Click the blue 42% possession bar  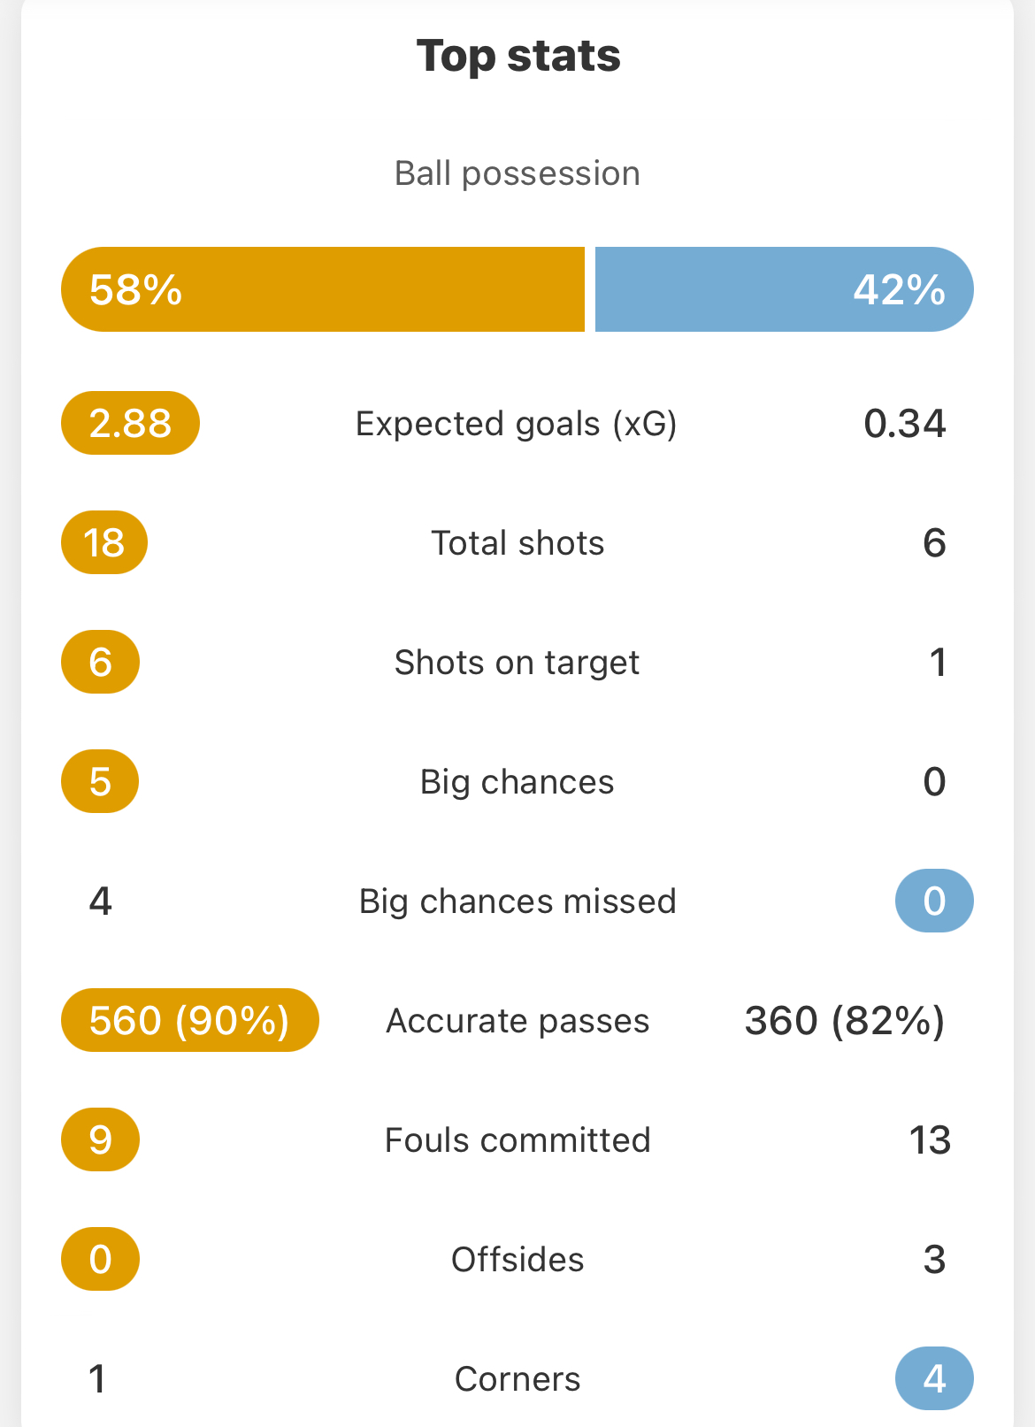click(784, 289)
